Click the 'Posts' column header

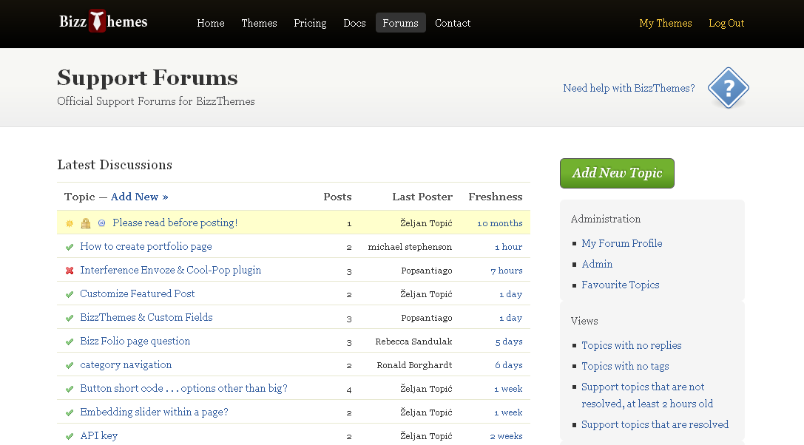337,197
